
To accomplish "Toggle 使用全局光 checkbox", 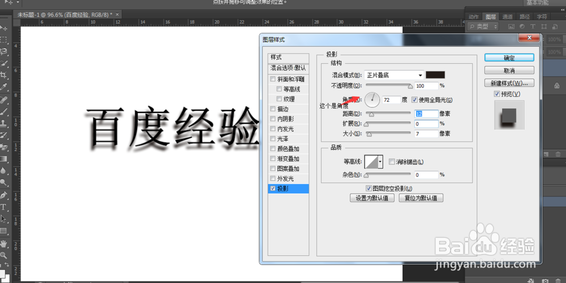I will [x=415, y=100].
